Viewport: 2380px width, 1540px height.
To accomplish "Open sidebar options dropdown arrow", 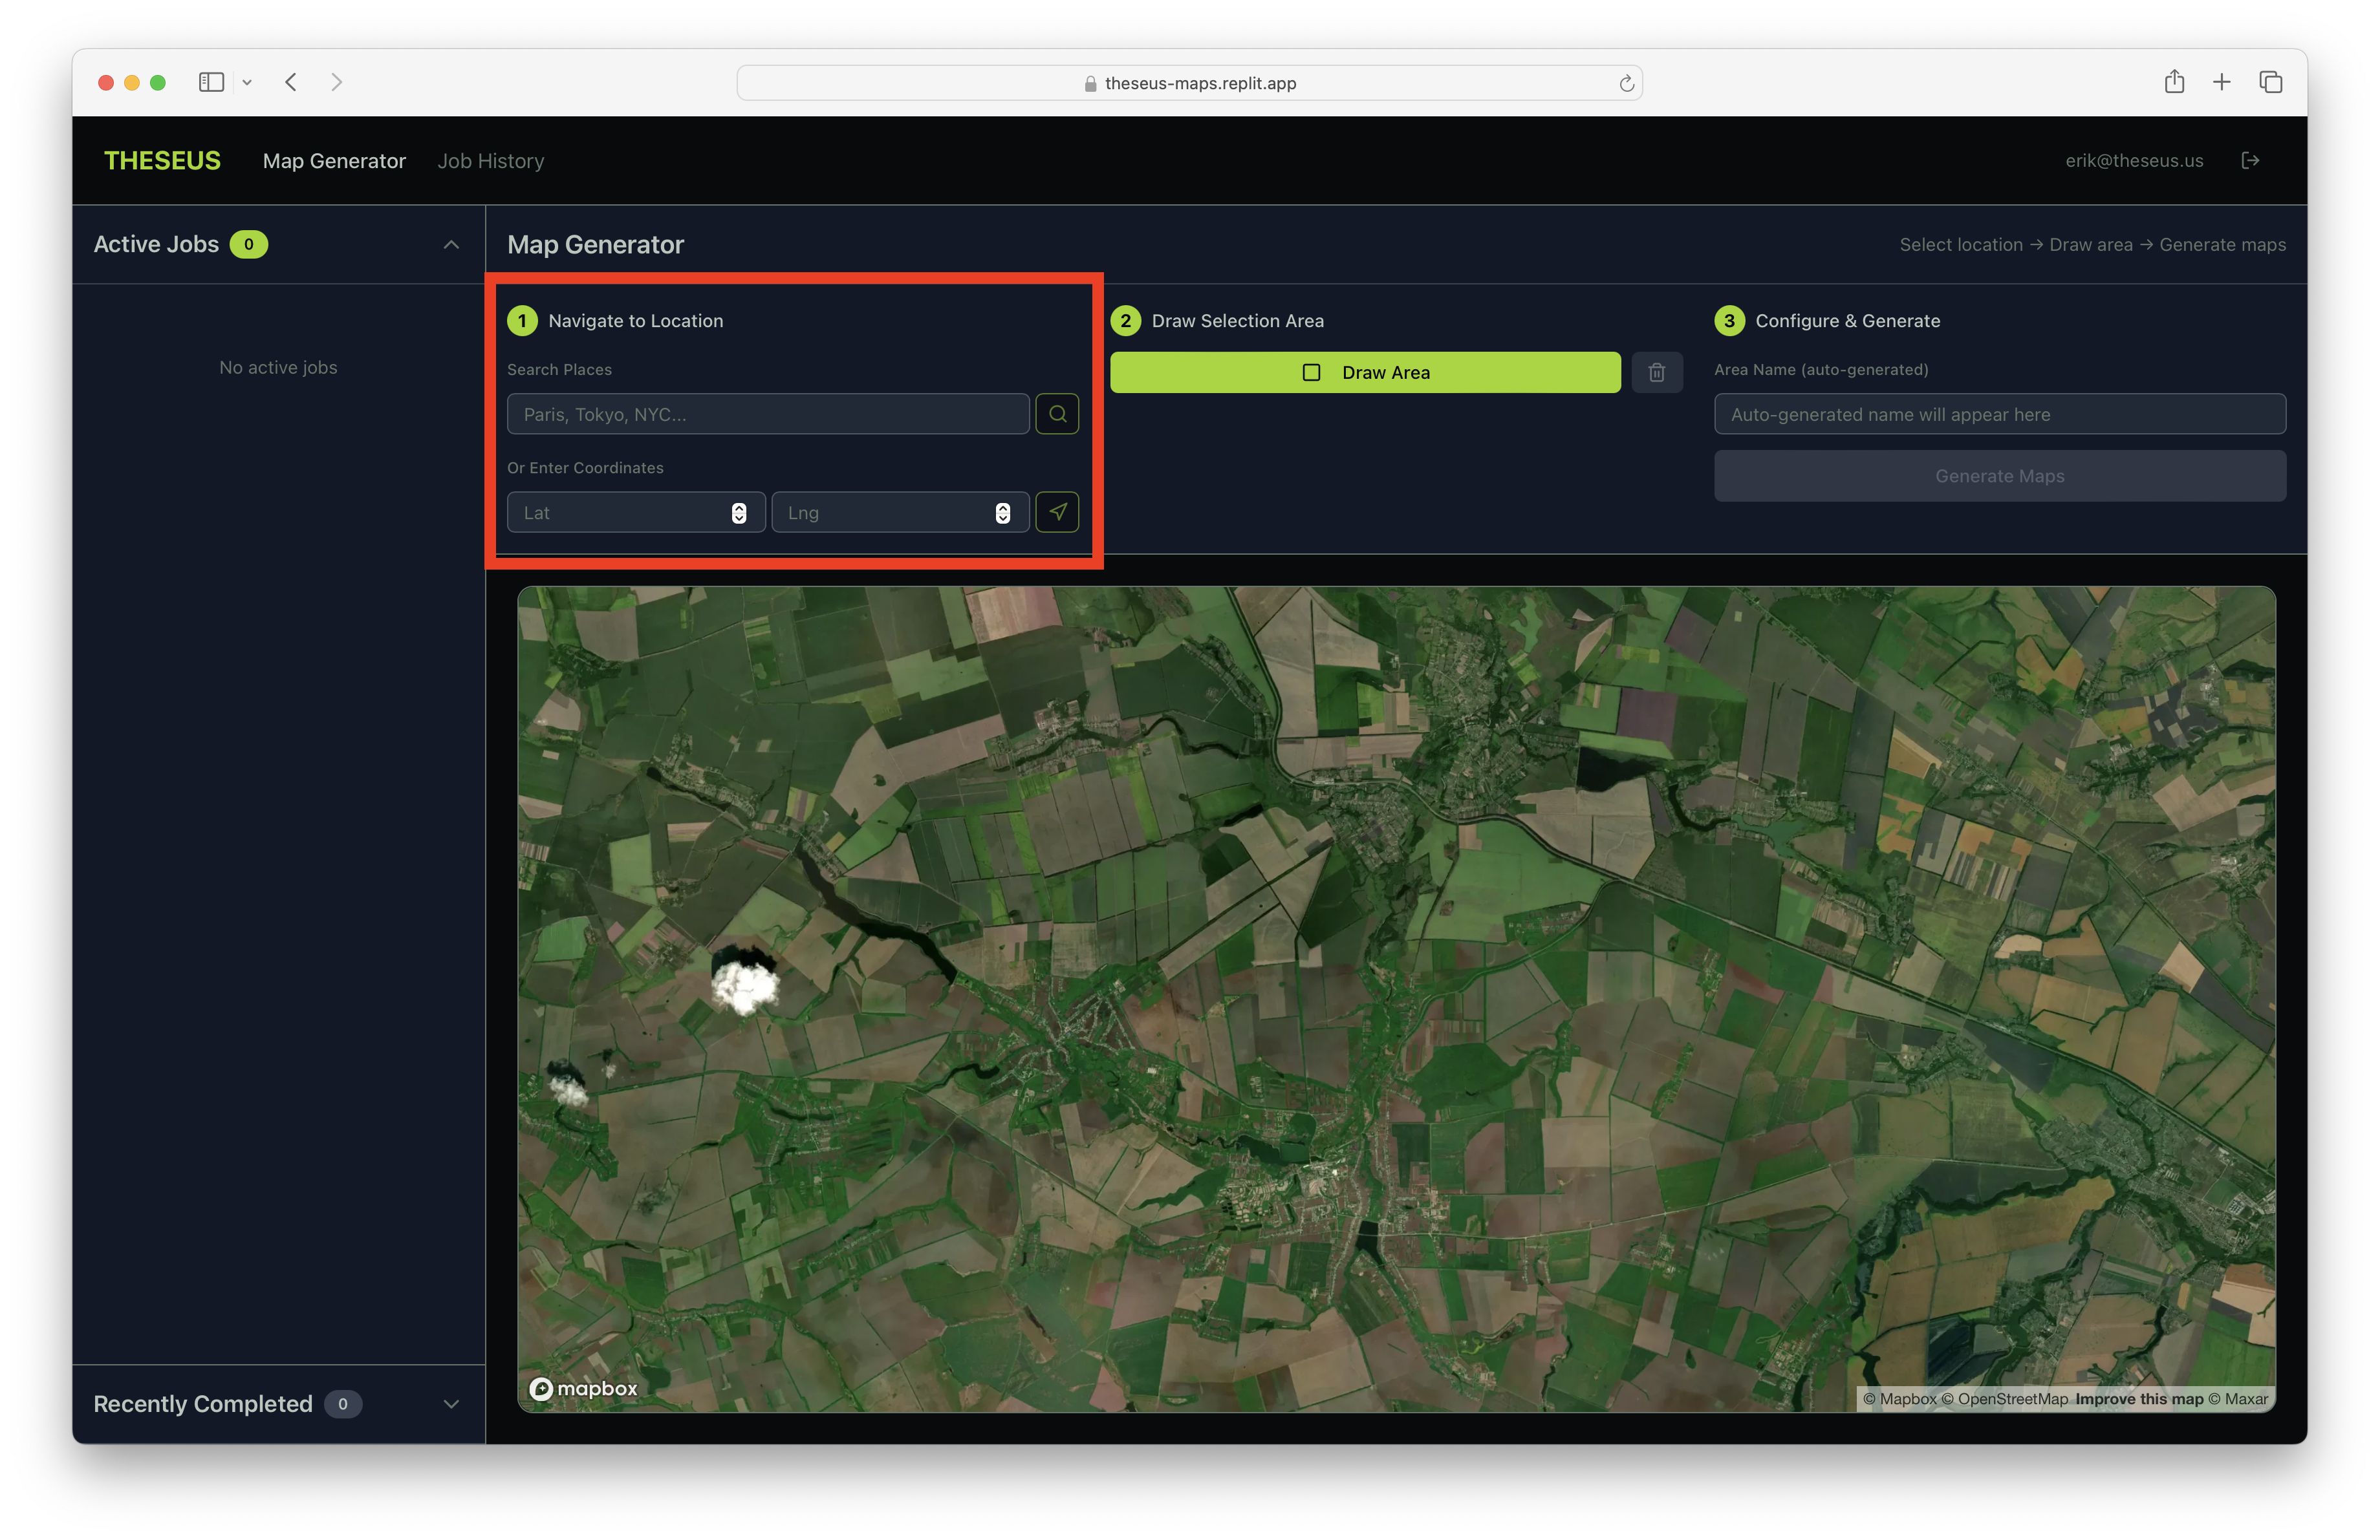I will point(247,82).
